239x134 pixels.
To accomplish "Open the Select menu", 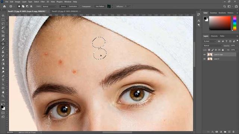I will 36,1.
